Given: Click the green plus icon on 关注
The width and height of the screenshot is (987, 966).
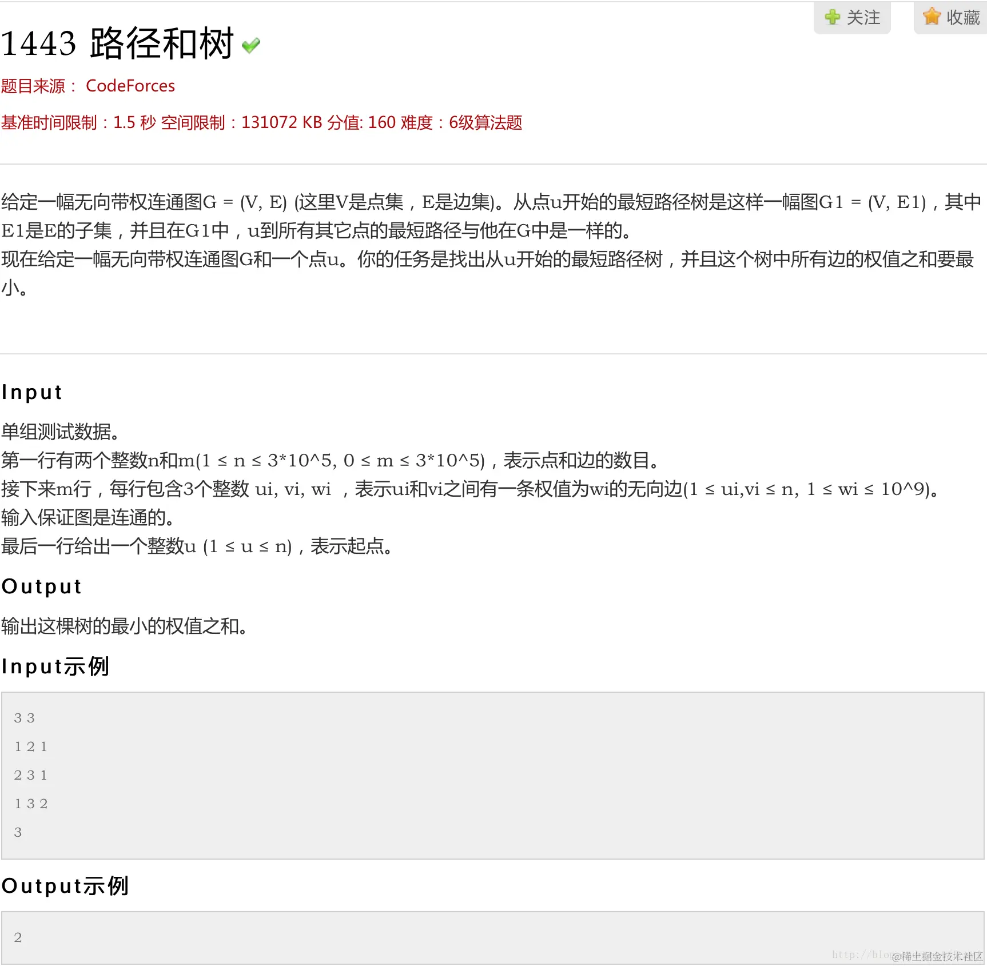Looking at the screenshot, I should pos(833,17).
